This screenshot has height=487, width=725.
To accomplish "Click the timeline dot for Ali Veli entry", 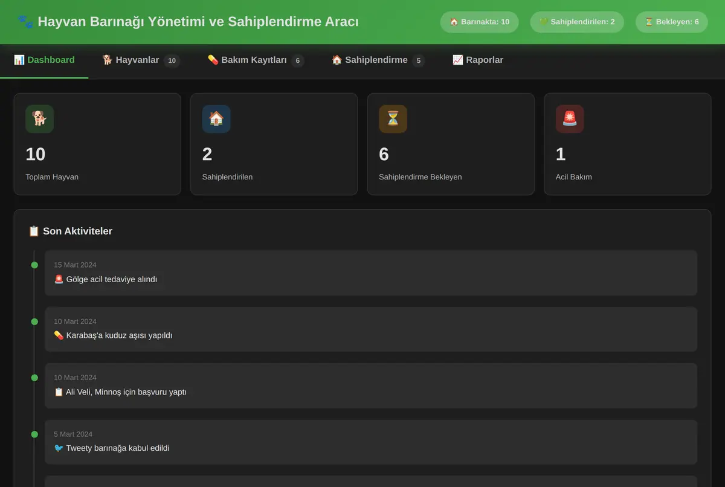I will pos(34,378).
